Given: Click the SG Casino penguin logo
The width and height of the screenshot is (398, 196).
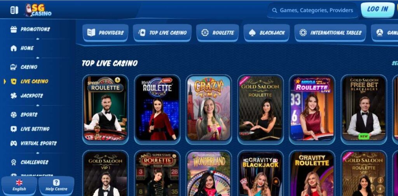Looking at the screenshot, I should click(x=38, y=10).
